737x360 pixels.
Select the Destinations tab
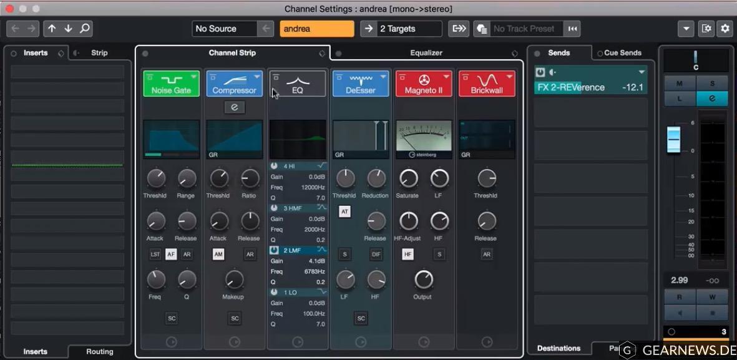559,348
